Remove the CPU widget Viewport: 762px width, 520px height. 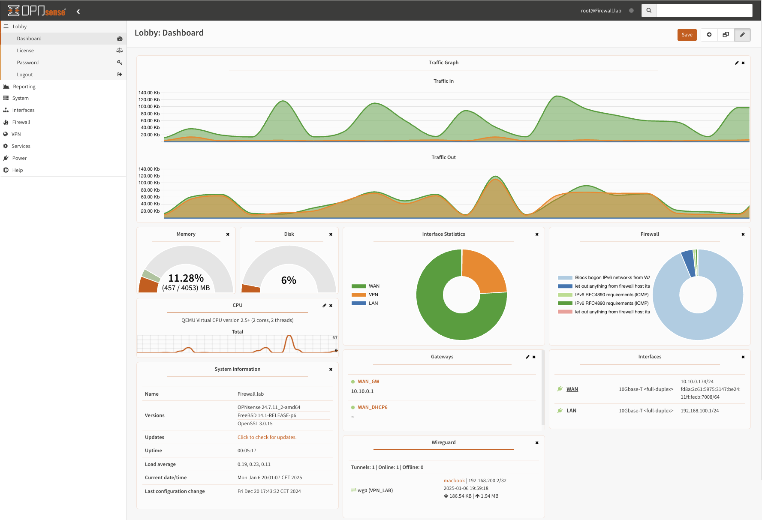(331, 306)
